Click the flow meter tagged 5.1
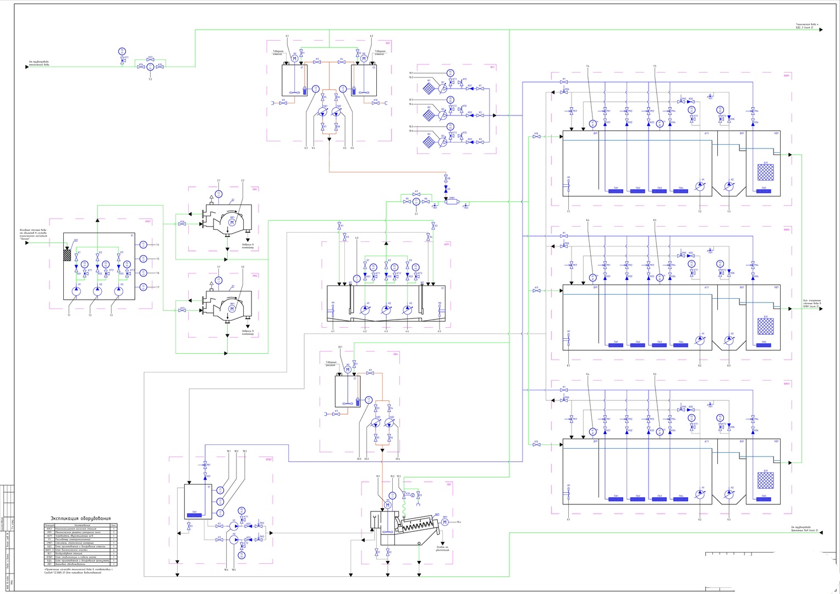The height and width of the screenshot is (594, 840). tap(416, 202)
